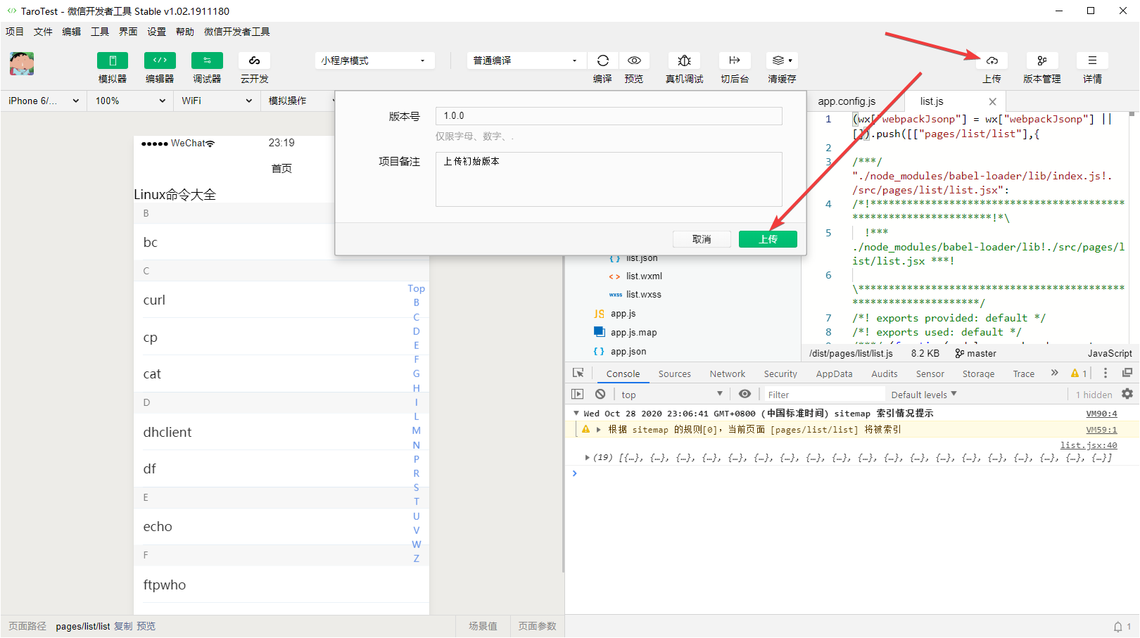Switch to the Network tab in the debugger
This screenshot has height=638, width=1140.
point(727,374)
